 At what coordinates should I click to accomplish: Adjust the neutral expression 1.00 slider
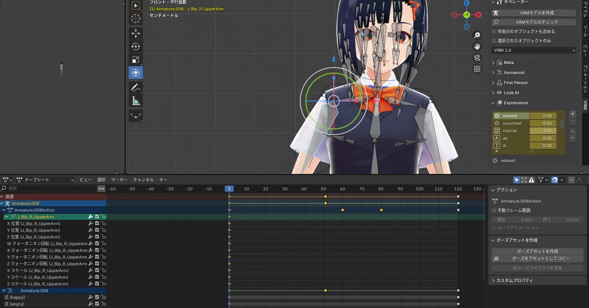543,131
